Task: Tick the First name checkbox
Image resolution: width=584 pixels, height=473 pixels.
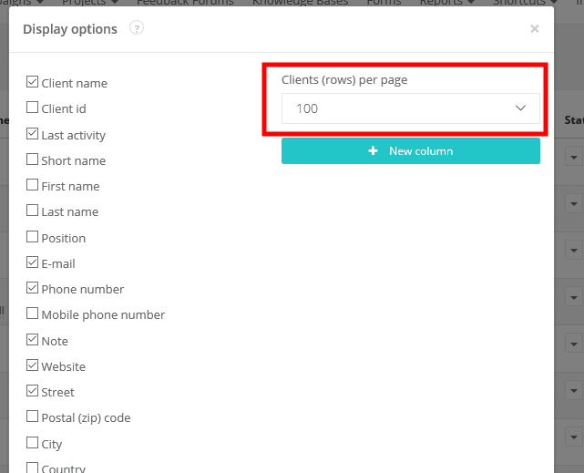Action: pyautogui.click(x=33, y=186)
